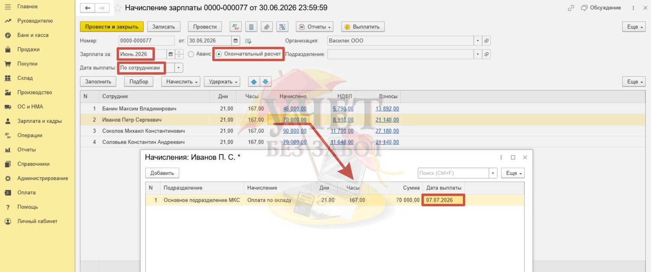Open Еще menu above employee table

(634, 82)
